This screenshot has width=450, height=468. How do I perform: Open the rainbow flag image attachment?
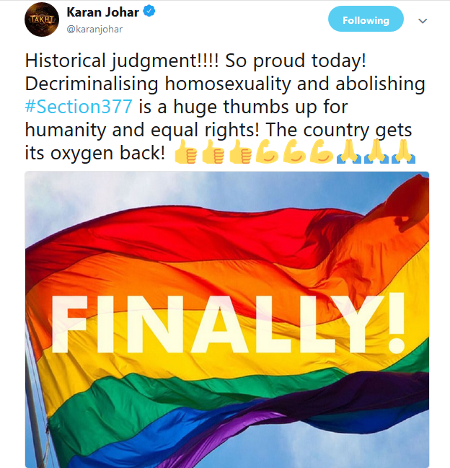[227, 319]
